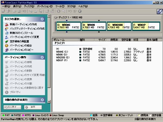163x122 pixels.
Task: Click the icon beside パーティションの参照
Action: [x=7, y=62]
